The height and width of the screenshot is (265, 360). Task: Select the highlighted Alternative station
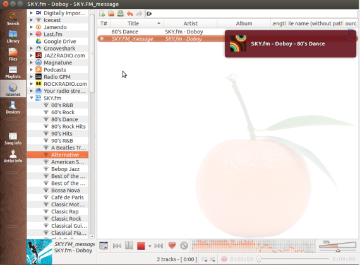[x=57, y=155]
